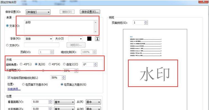Open the 大小(I) font size dropdown

[x=76, y=39]
